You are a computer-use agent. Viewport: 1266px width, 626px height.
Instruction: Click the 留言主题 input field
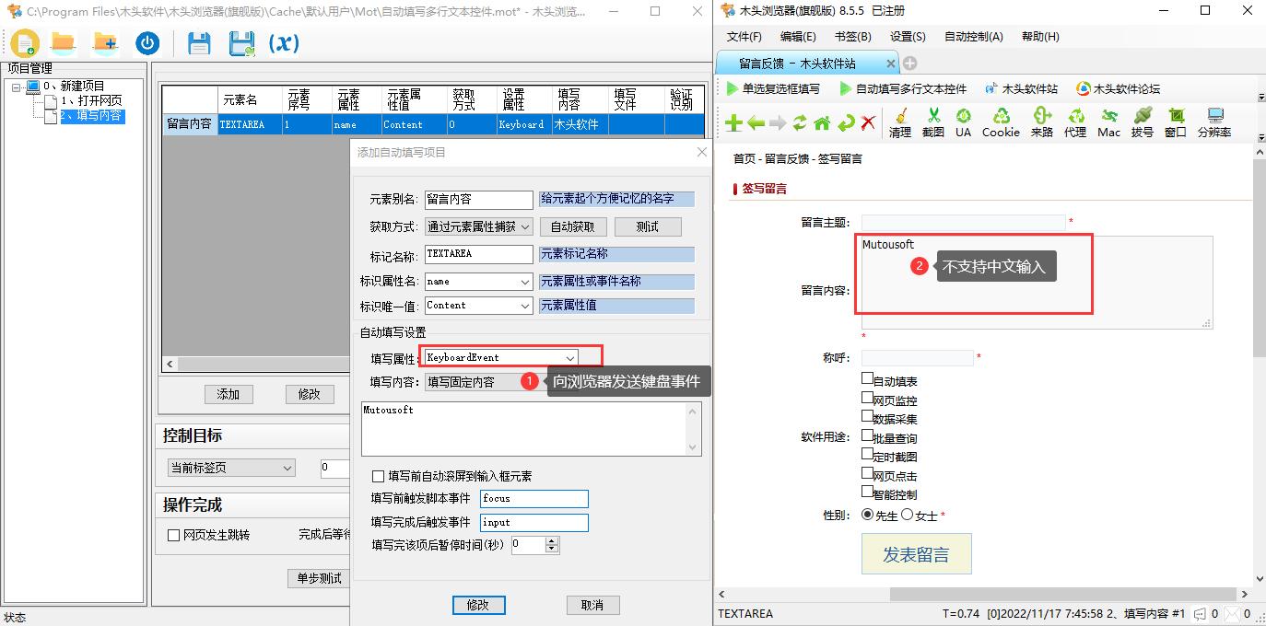[963, 222]
